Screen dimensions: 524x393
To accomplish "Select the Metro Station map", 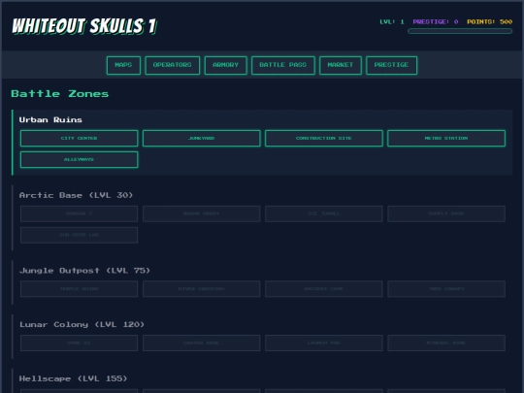I will pos(446,139).
